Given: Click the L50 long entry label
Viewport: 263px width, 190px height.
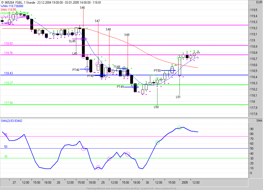Looking at the screenshot, I should pyautogui.click(x=156, y=107).
